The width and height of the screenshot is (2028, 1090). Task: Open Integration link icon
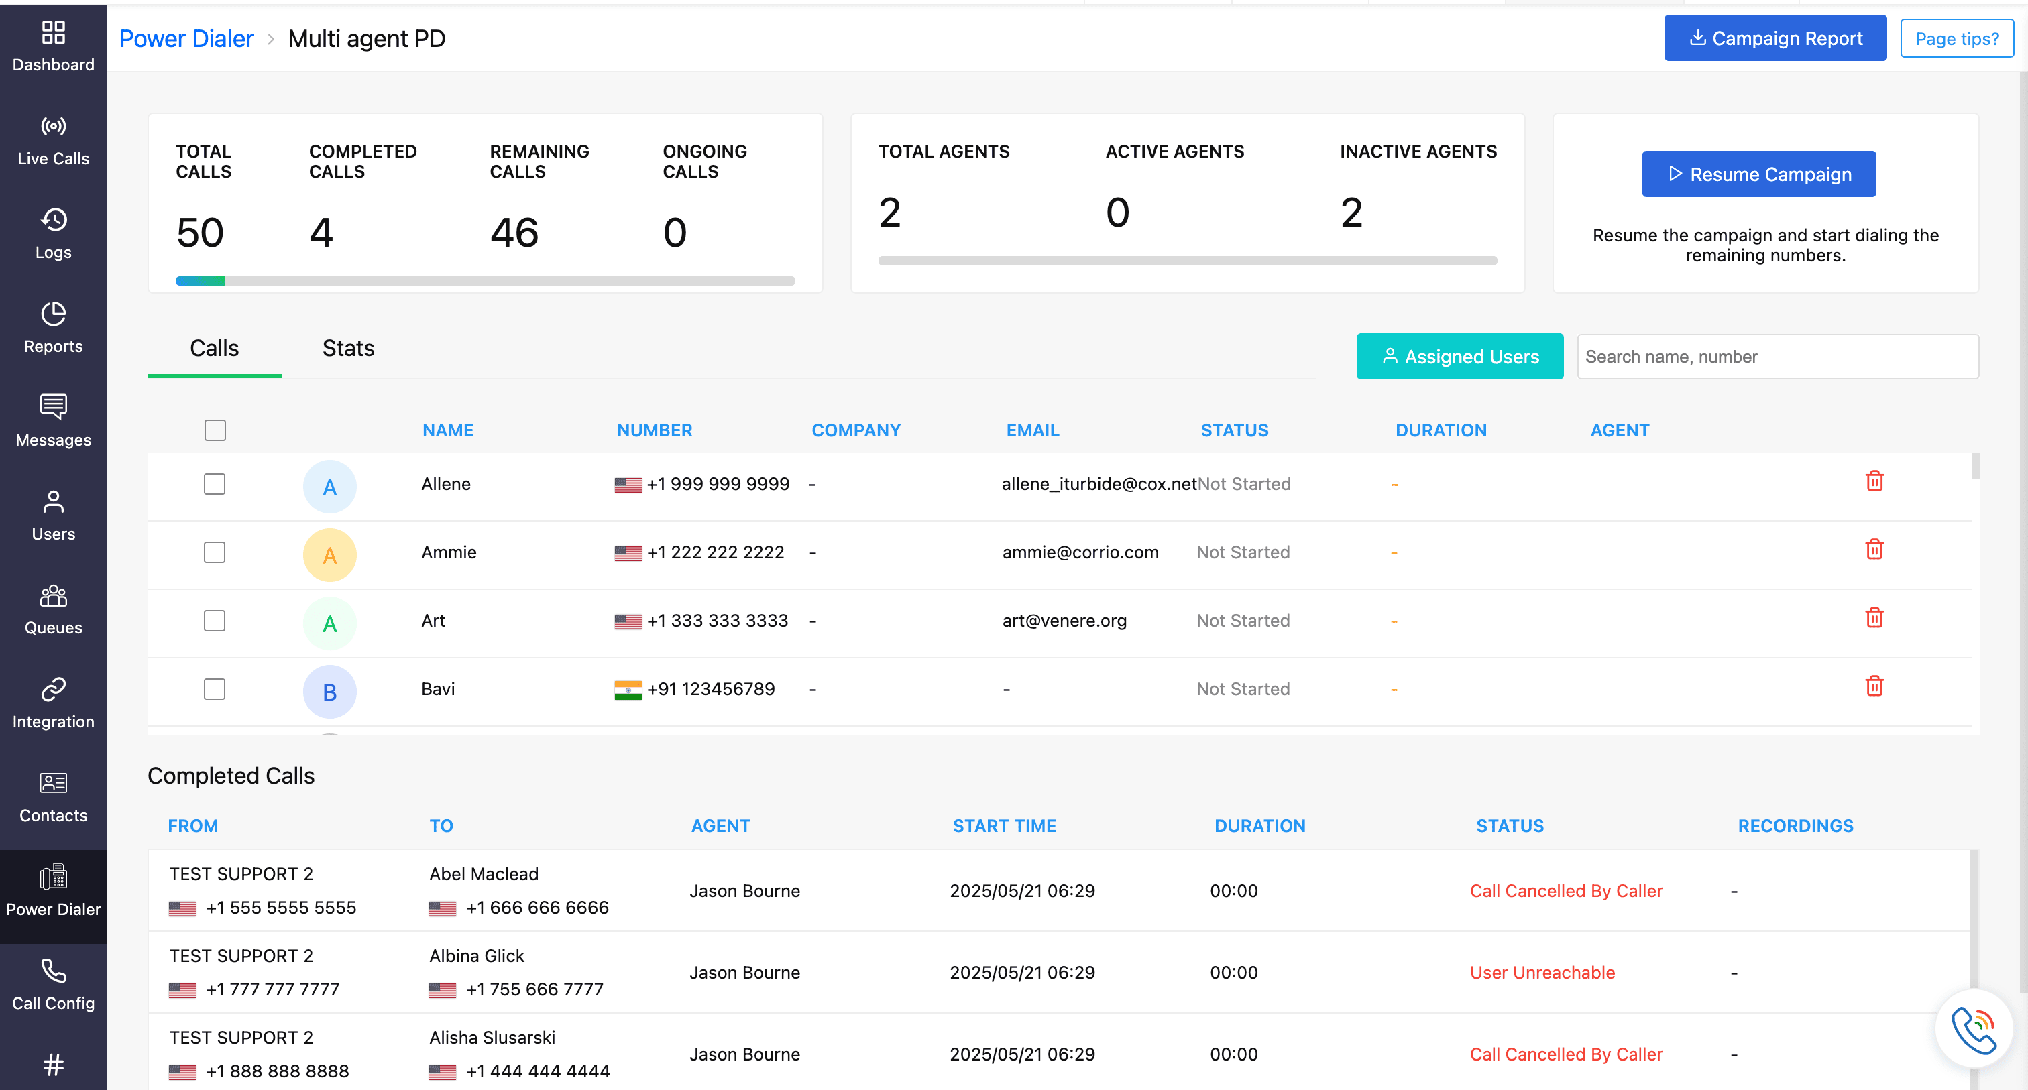(53, 689)
